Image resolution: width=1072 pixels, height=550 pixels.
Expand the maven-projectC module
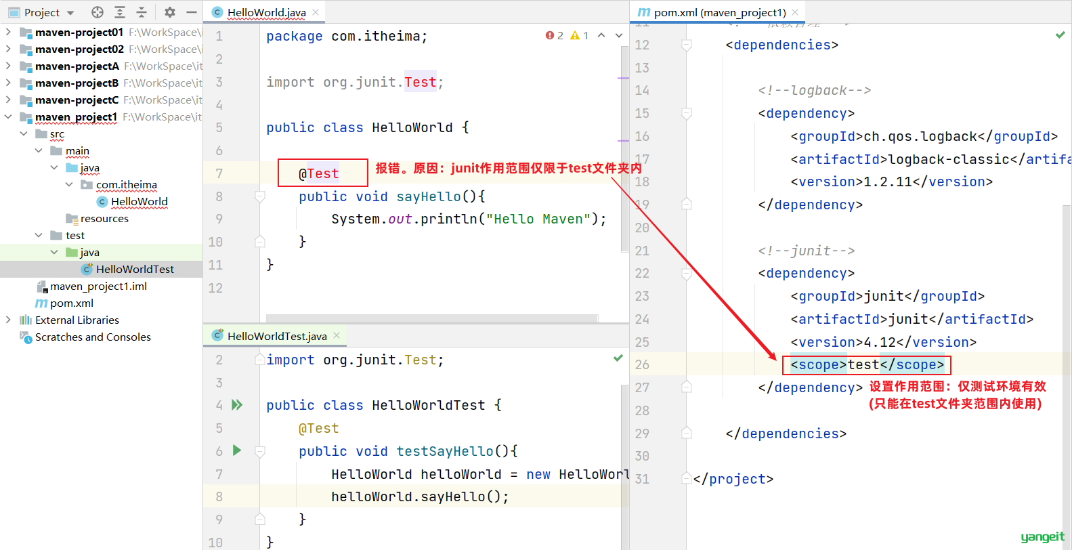(x=8, y=100)
